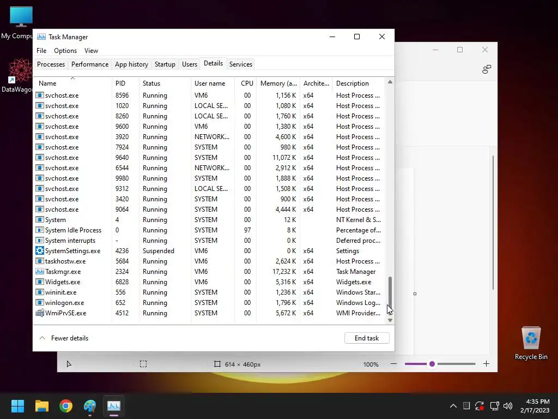This screenshot has height=419, width=558.
Task: Click the Task Manager taskbar icon
Action: point(114,406)
